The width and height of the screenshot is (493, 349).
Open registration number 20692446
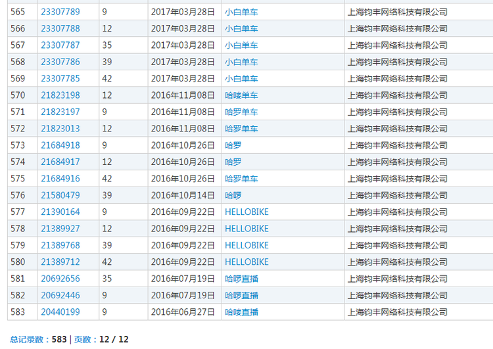(60, 295)
